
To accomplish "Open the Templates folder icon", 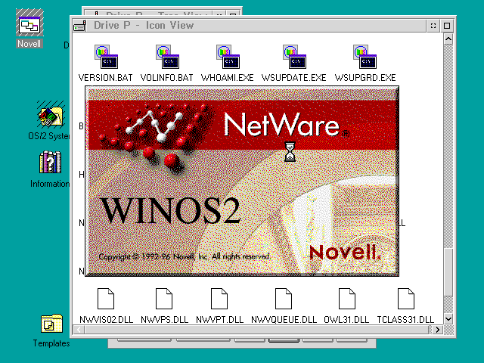I will [51, 323].
